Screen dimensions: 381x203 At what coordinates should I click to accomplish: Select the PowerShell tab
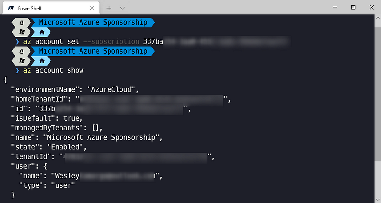[43, 8]
